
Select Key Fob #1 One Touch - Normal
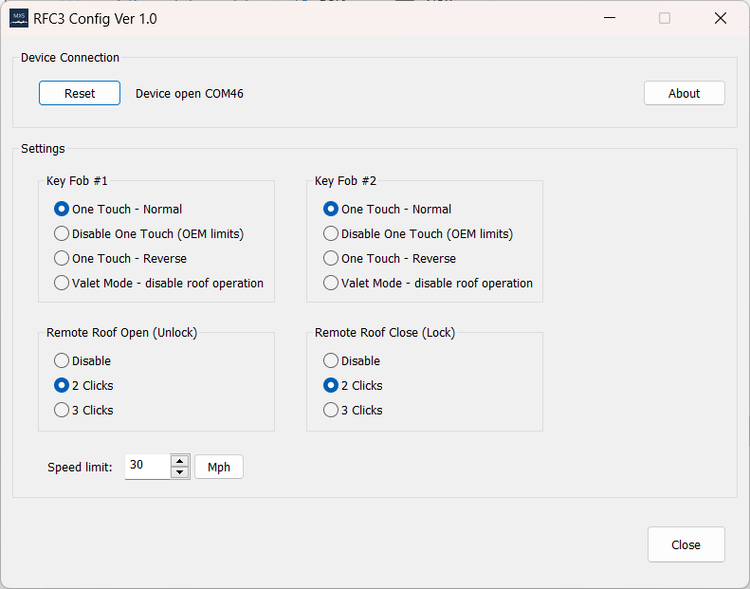click(x=119, y=209)
